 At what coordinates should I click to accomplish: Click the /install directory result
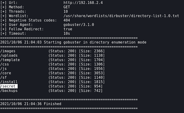pos(9,82)
